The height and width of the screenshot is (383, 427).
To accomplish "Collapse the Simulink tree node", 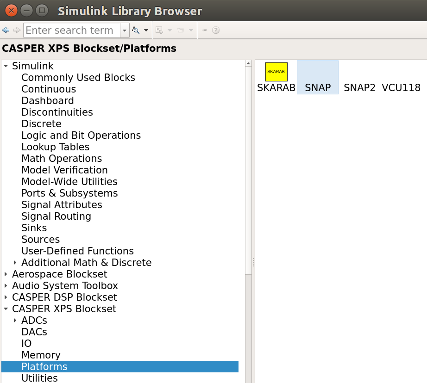I will pyautogui.click(x=6, y=66).
